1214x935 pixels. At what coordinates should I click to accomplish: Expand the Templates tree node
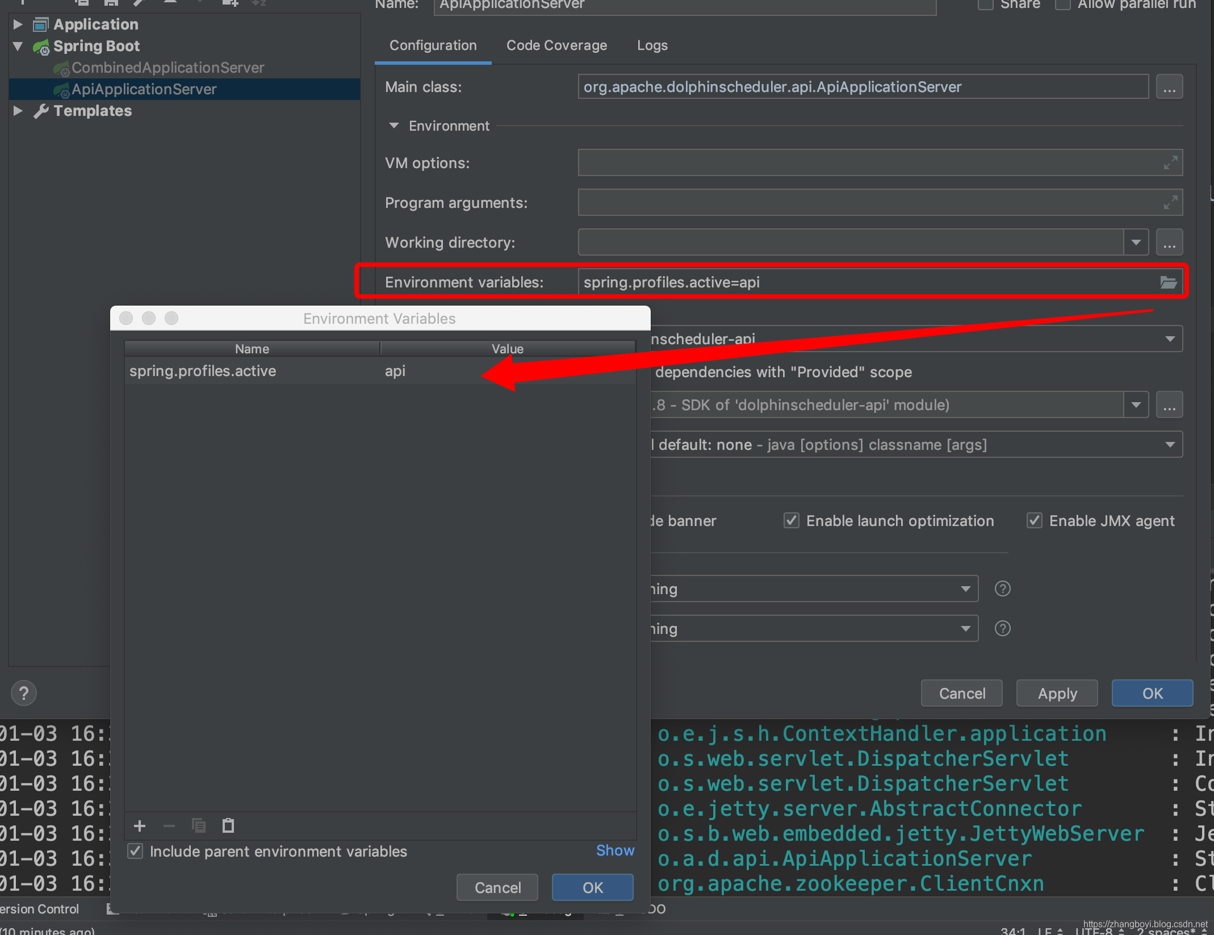pos(18,111)
